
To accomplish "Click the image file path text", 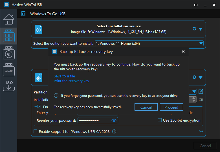I will (118, 32).
